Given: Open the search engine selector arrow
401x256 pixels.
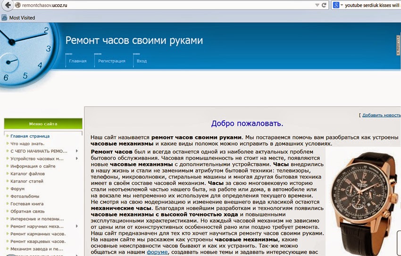Looking at the screenshot, I should (342, 5).
